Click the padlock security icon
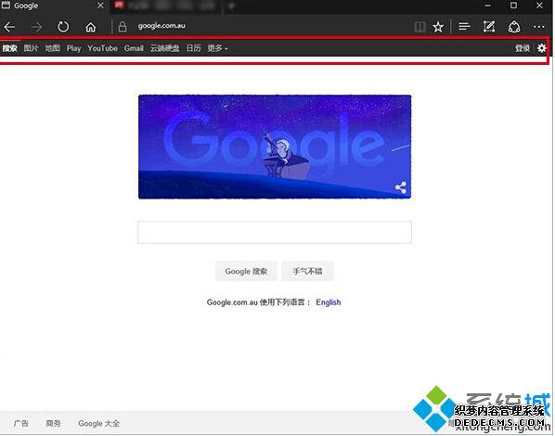Screen dimensions: 555x436 123,27
